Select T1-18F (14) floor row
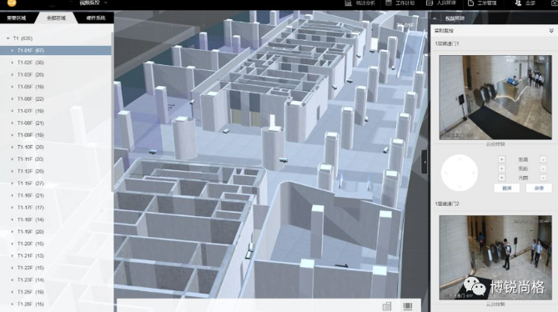 (56, 220)
